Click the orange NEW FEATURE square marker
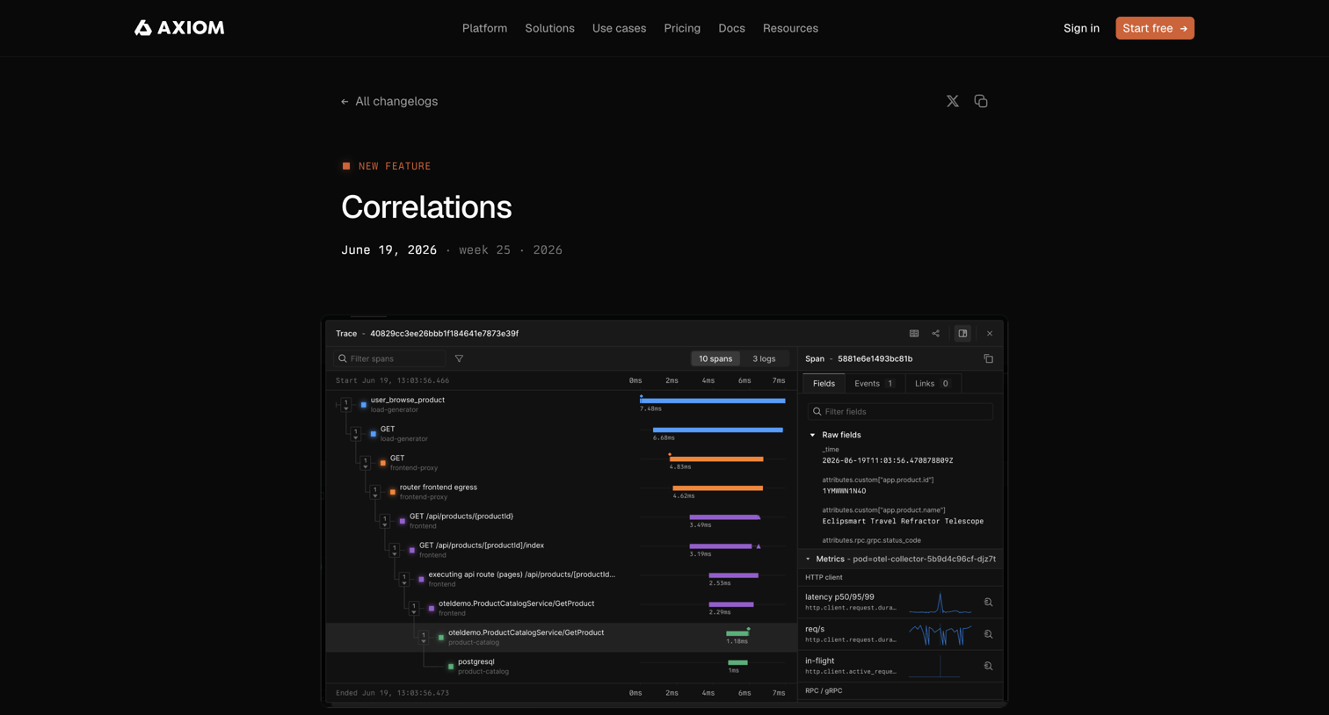 point(346,166)
